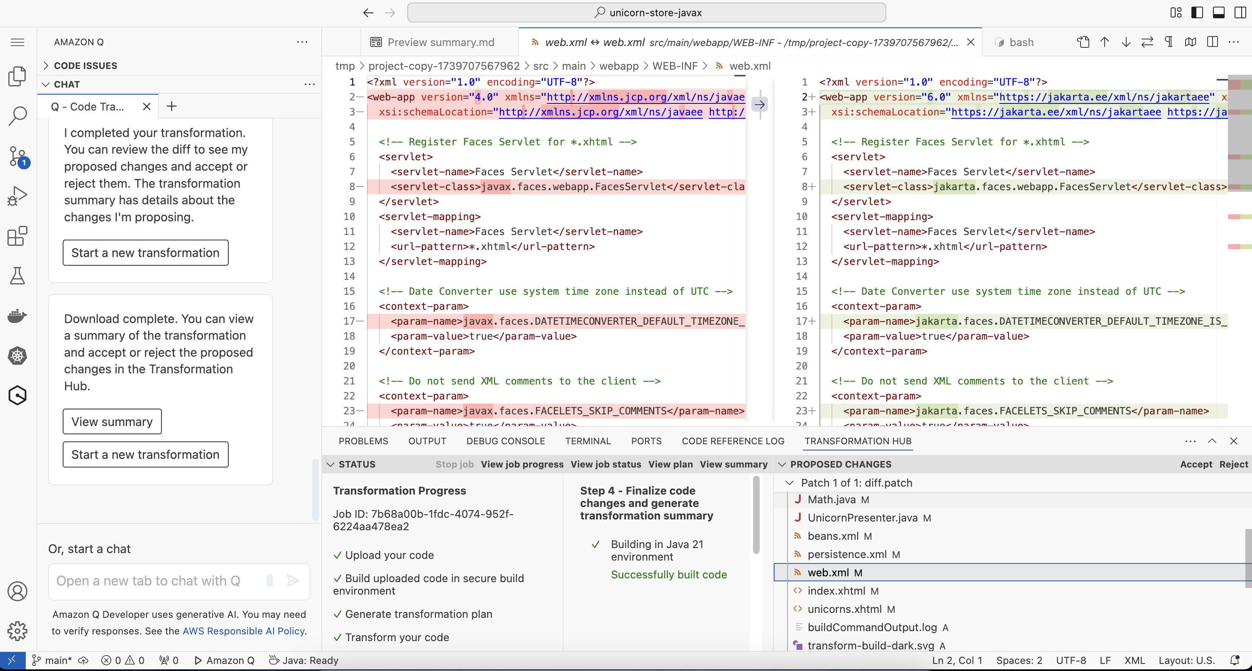Toggle bottom panel visibility
Screen dimensions: 1252x671
click(x=1218, y=12)
